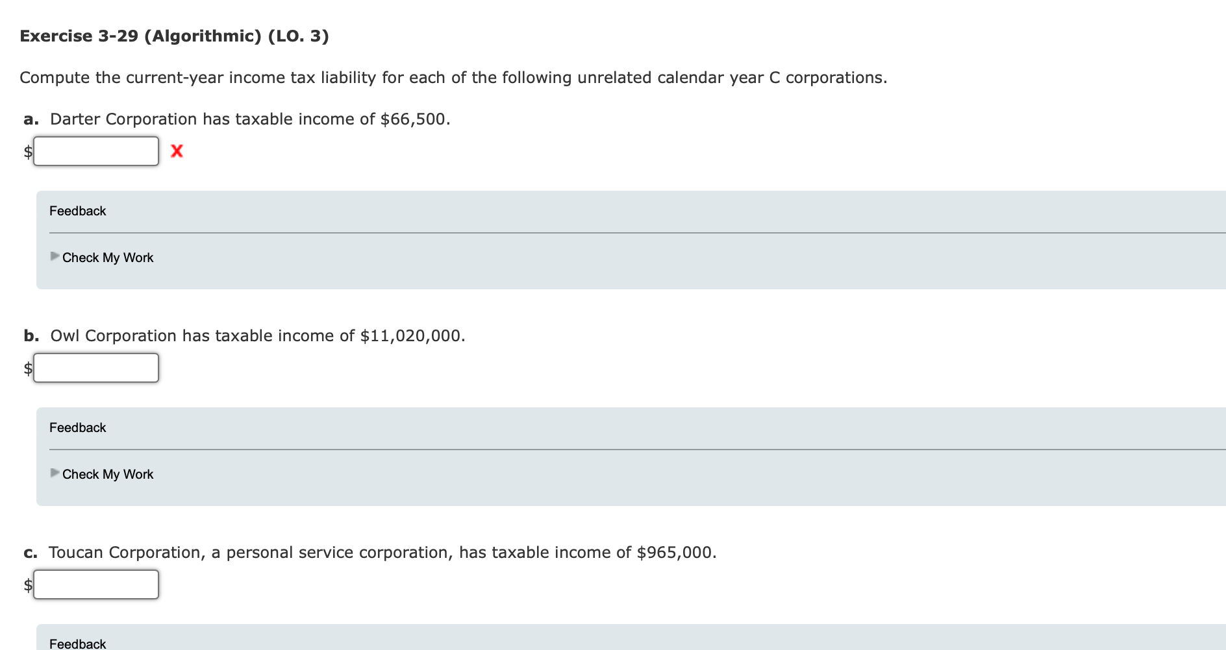Click the Exercise 3-29 heading text
This screenshot has height=650, width=1226.
174,36
